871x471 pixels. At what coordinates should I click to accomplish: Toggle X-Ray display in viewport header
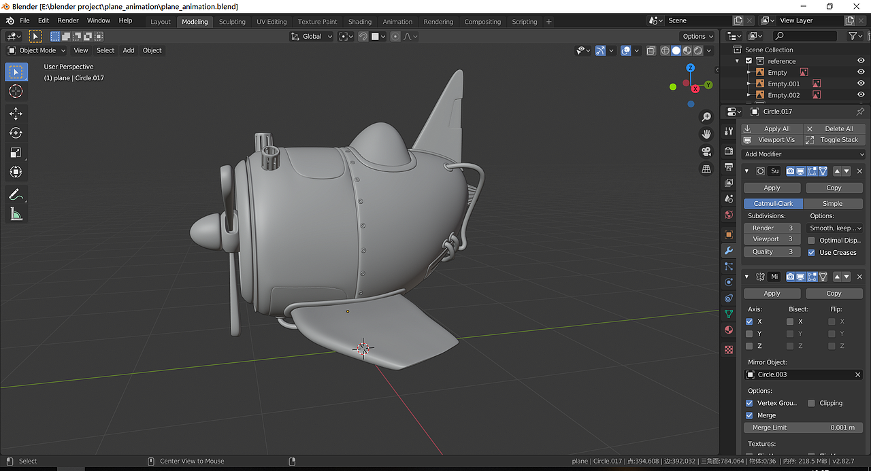click(651, 50)
